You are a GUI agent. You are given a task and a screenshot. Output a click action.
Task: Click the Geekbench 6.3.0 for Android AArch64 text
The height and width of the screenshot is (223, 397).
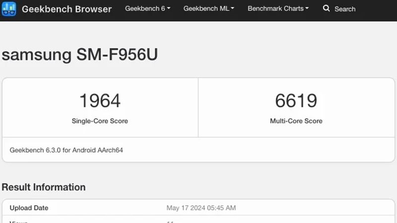point(66,150)
